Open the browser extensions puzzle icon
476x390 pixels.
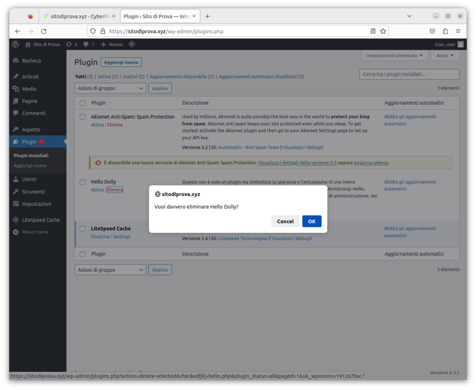tap(445, 31)
